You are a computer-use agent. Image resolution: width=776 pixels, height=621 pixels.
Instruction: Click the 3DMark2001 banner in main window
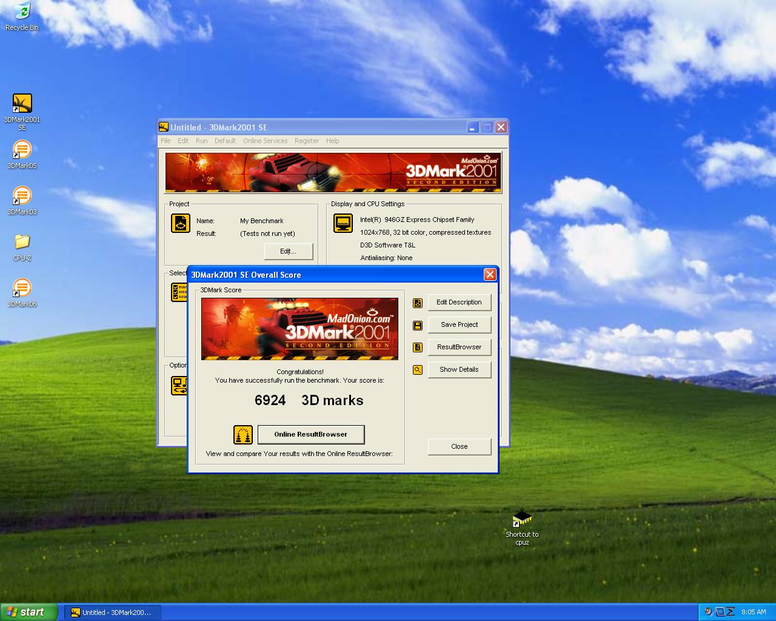[x=333, y=173]
